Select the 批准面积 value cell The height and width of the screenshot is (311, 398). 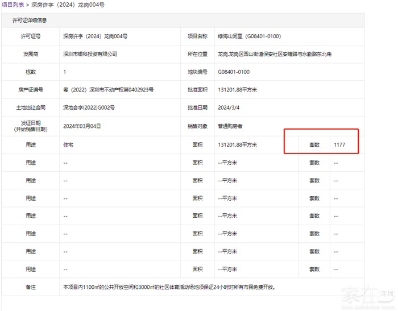(238, 90)
